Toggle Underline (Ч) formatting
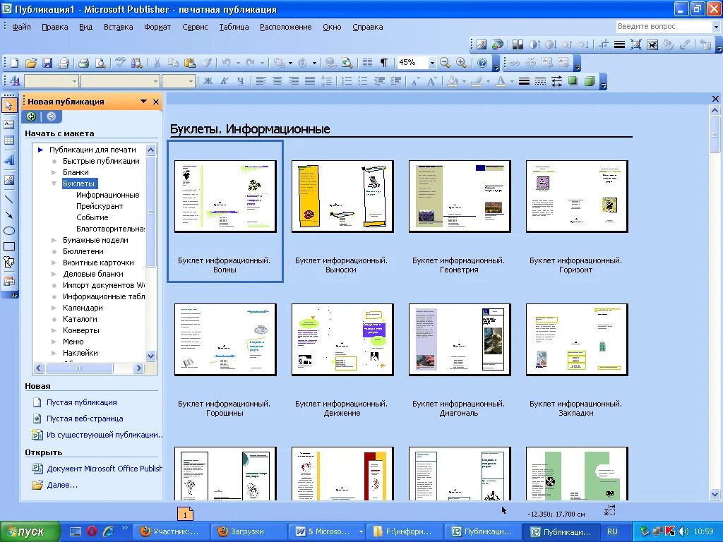Screen dimensions: 723x542 pos(240,81)
